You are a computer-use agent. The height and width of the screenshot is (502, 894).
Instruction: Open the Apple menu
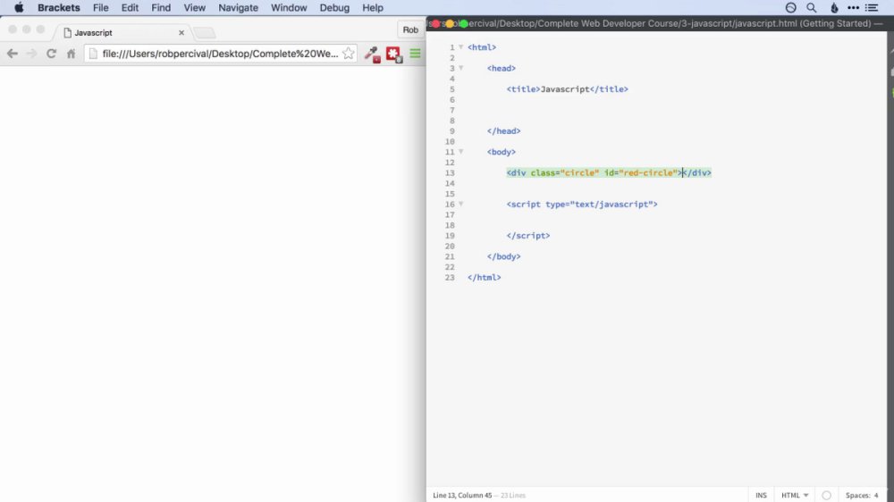point(19,8)
